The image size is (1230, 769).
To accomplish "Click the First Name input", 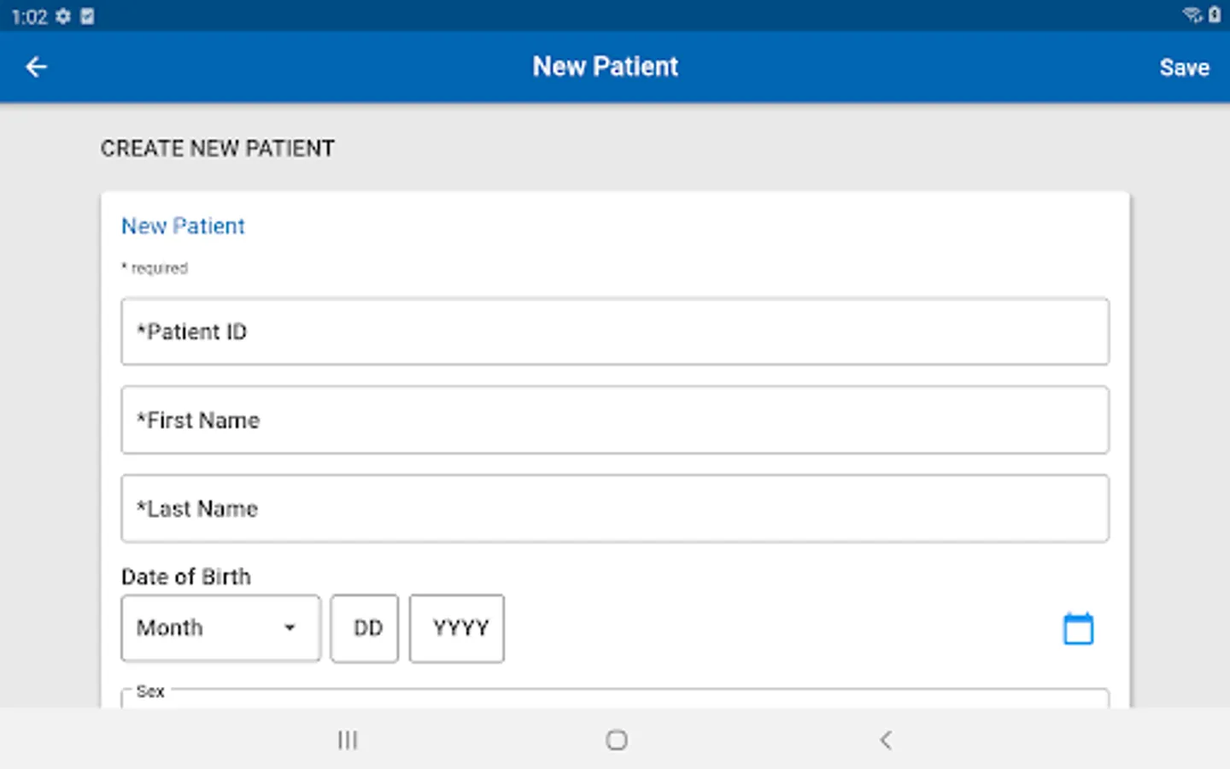I will coord(615,420).
